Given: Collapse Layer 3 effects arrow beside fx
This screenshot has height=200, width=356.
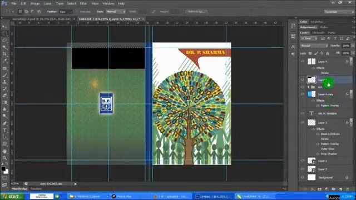Looking at the screenshot, I should tap(352, 122).
